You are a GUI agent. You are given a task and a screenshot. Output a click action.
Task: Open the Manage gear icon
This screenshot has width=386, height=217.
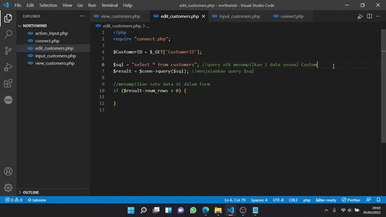(8, 187)
